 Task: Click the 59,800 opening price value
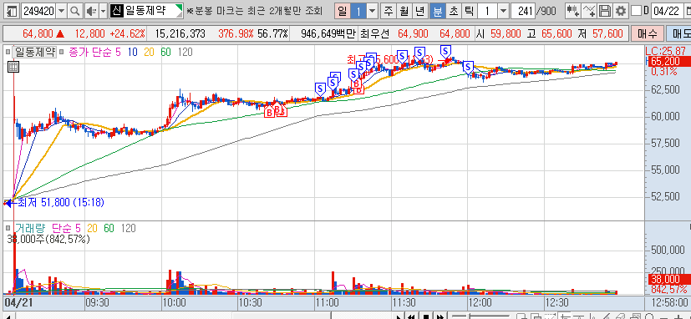(506, 33)
